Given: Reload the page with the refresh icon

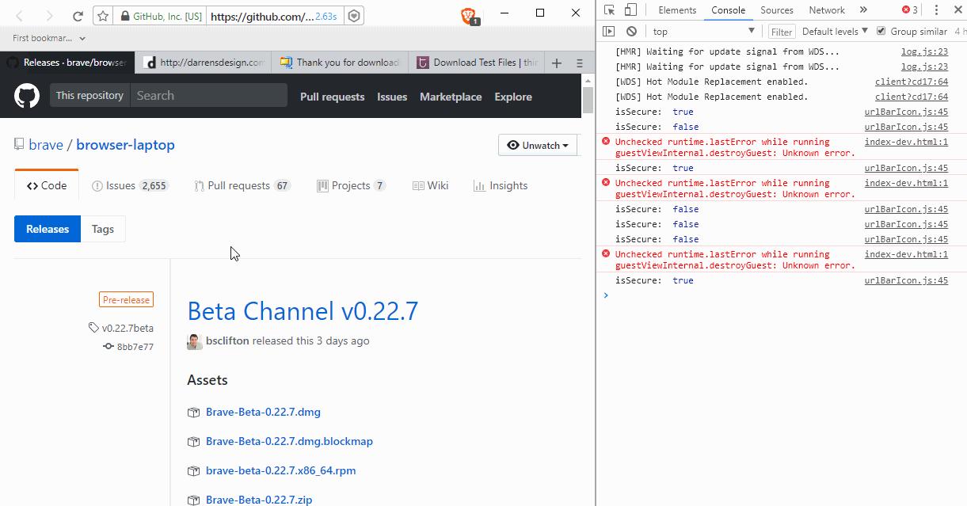Looking at the screenshot, I should (x=78, y=16).
